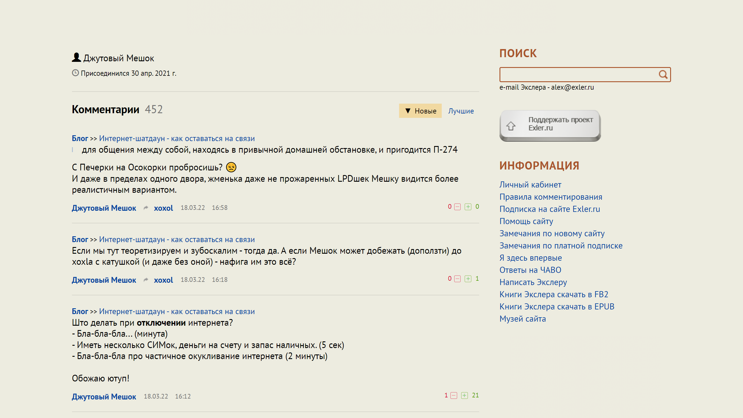Downvote the 16:12 comment

(454, 396)
